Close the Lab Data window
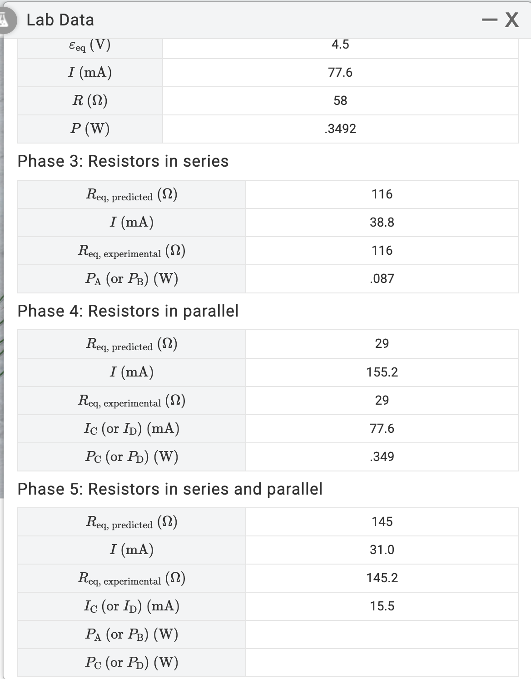The width and height of the screenshot is (531, 679). tap(512, 19)
